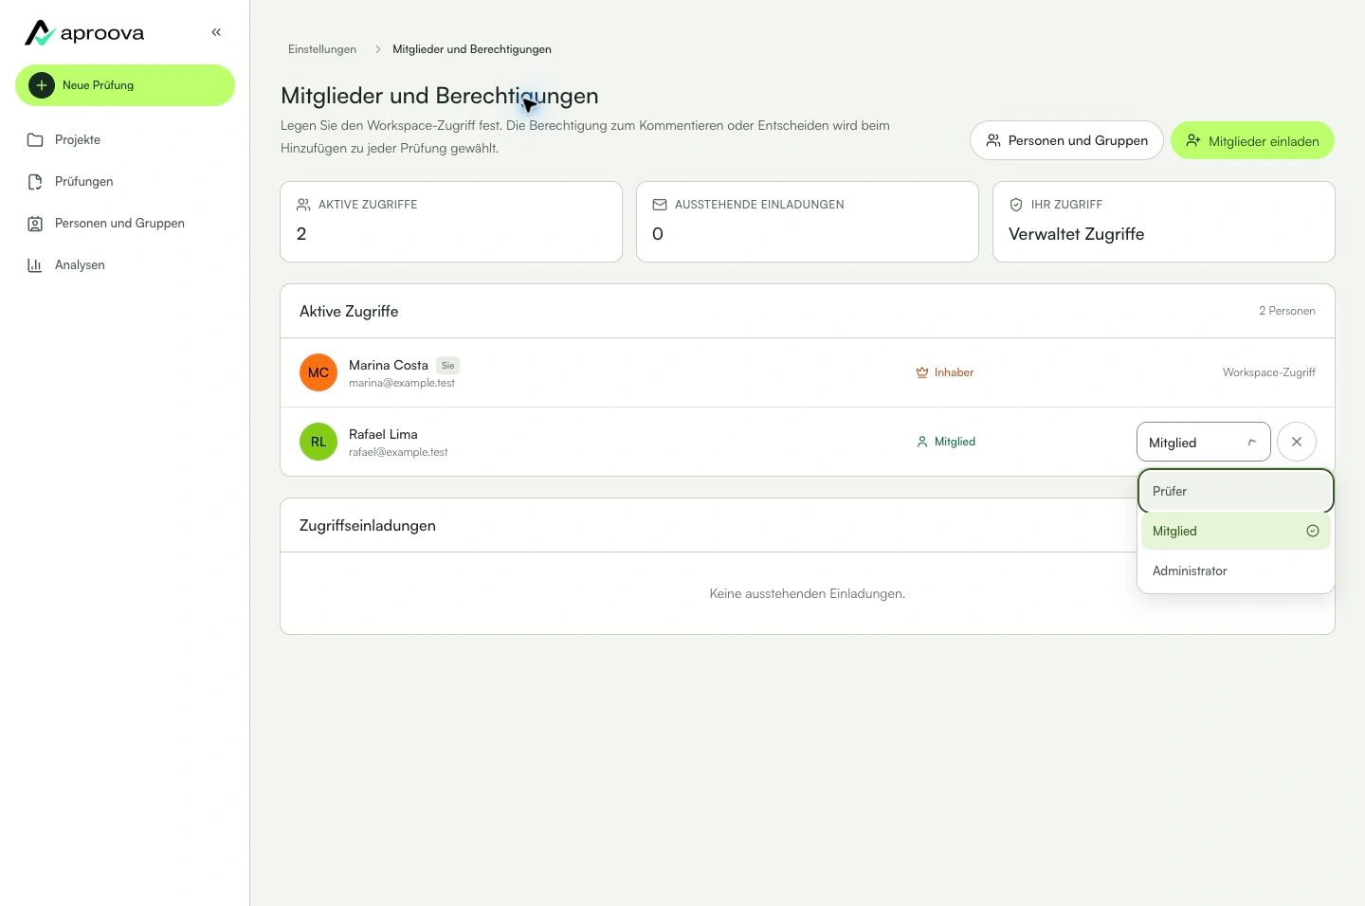This screenshot has width=1365, height=906.
Task: Click Marina Costa's MC avatar
Action: pos(318,372)
